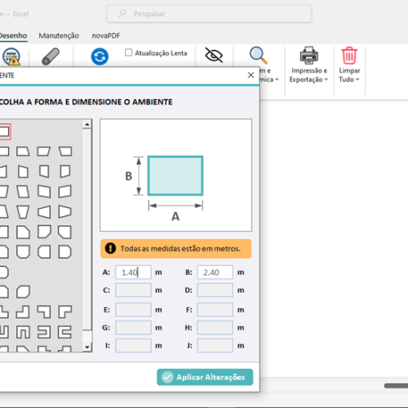Viewport: 408px width, 408px height.
Task: Select the L-shaped room form
Action: 4,312
